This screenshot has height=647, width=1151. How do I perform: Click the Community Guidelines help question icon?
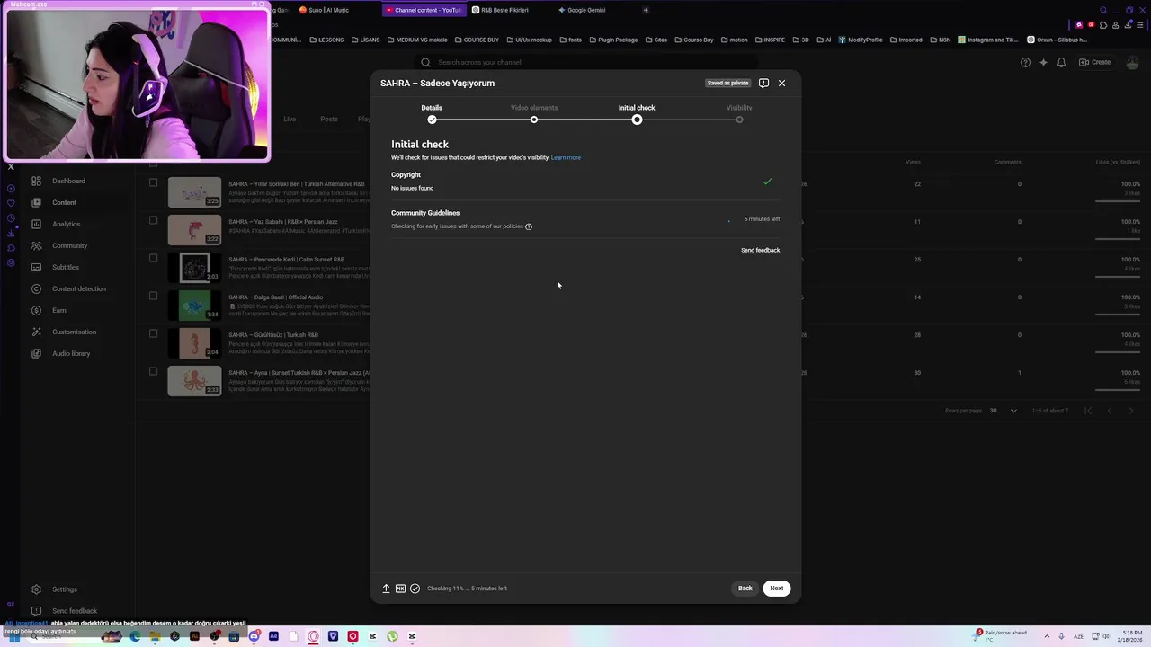[x=529, y=226]
